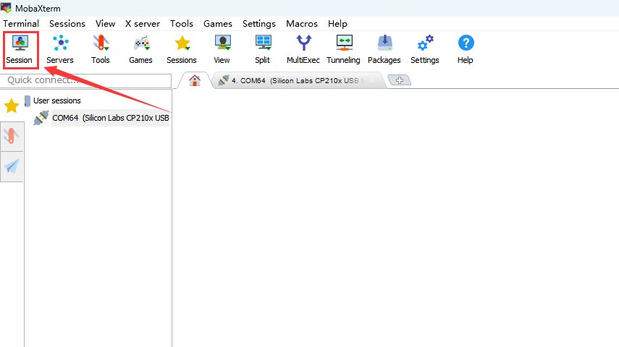Click the Sessions star toolbar icon
Image resolution: width=619 pixels, height=347 pixels.
coord(182,50)
